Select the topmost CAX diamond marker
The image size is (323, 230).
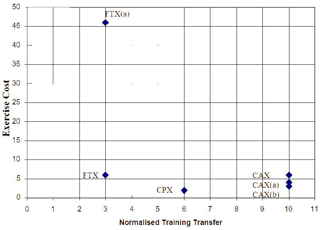pos(289,175)
